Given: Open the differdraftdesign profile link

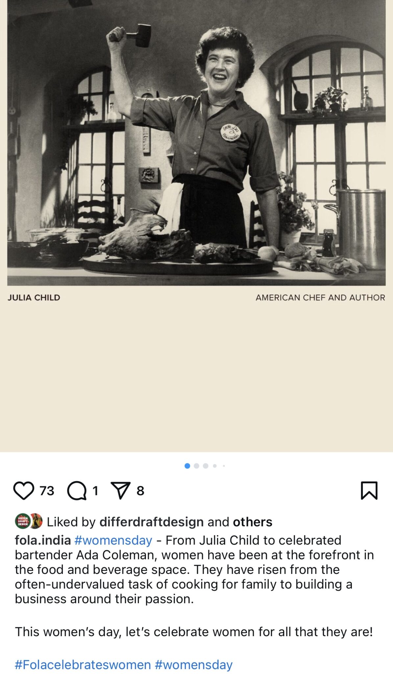Looking at the screenshot, I should (x=151, y=522).
